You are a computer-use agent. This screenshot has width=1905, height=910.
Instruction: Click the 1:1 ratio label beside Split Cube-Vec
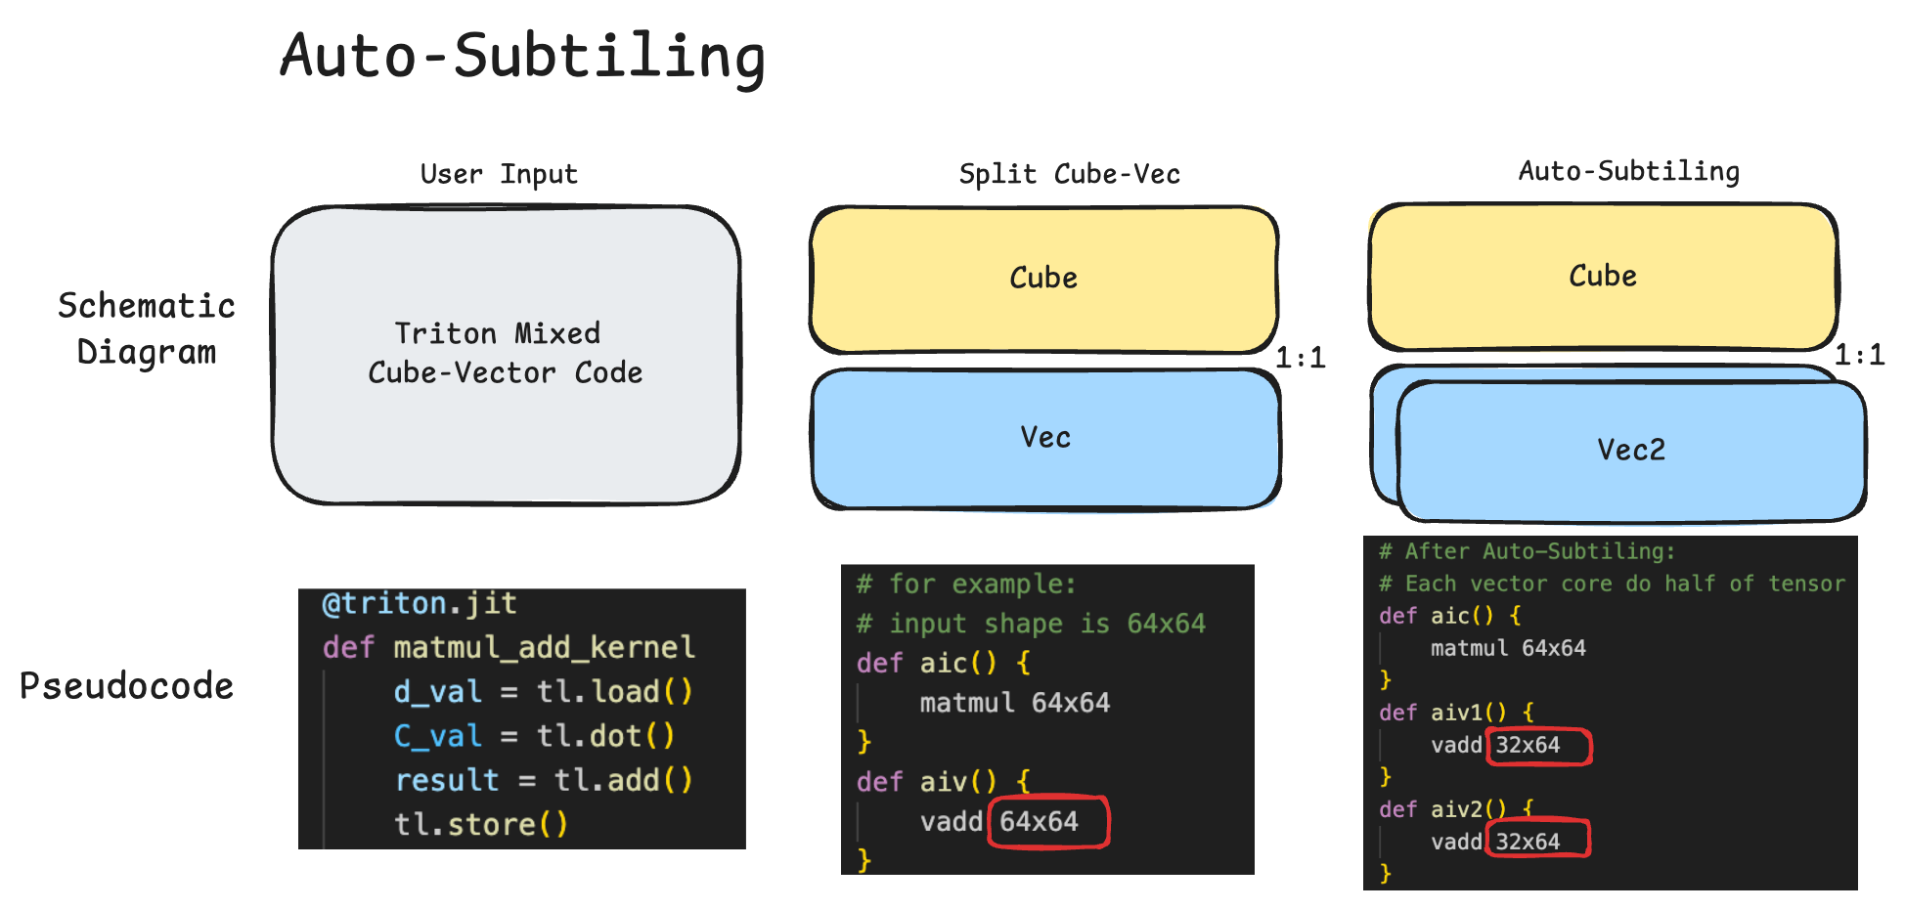[1301, 358]
